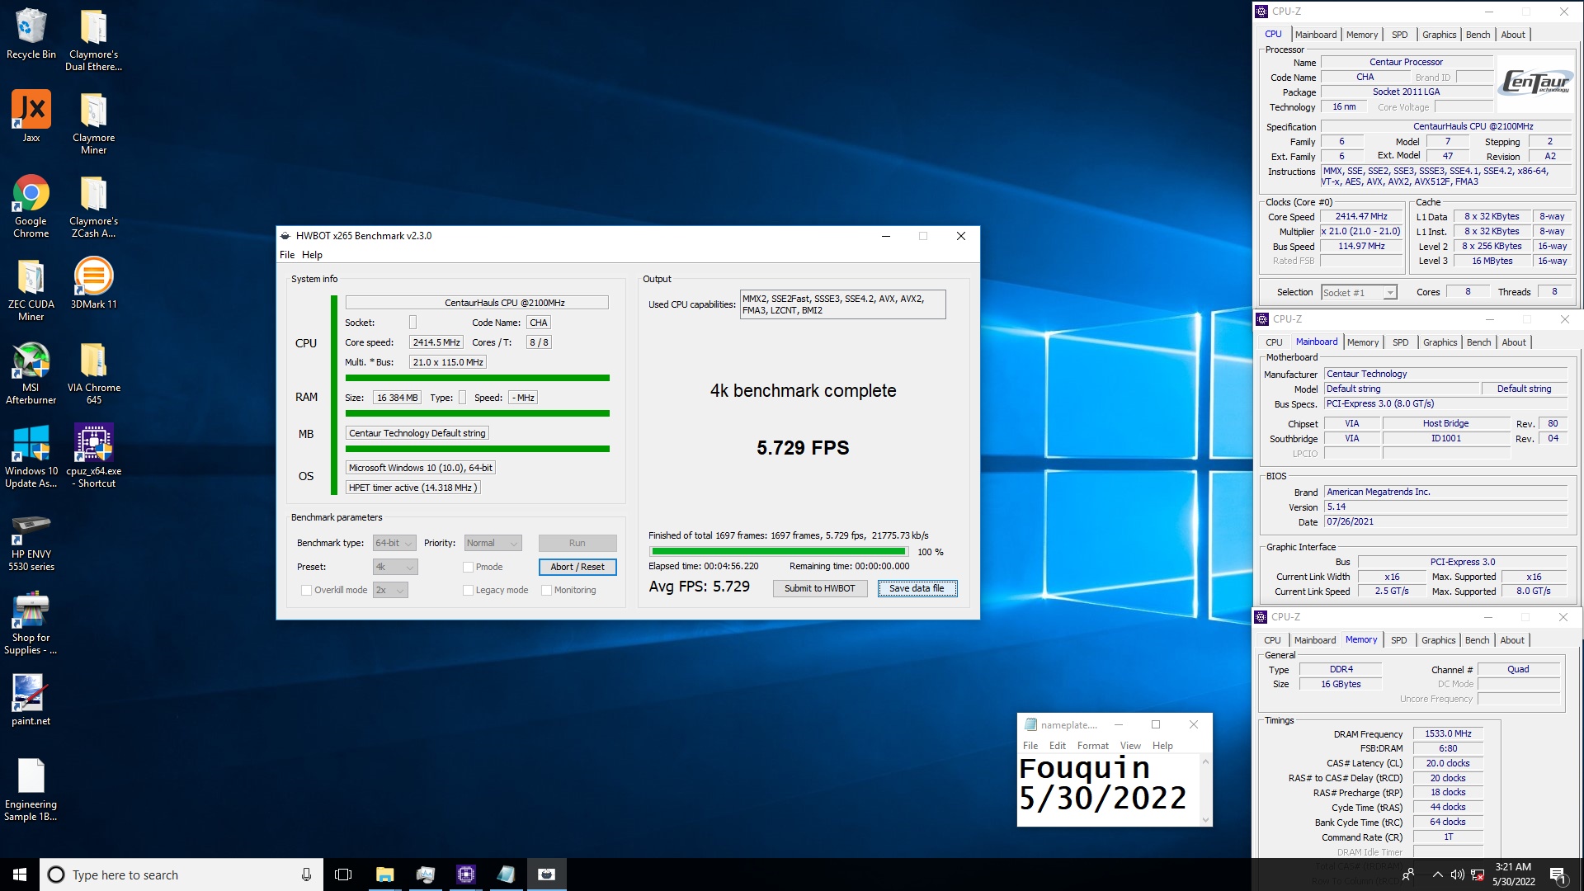Click the Abort / Reset button
1584x891 pixels.
click(x=577, y=567)
